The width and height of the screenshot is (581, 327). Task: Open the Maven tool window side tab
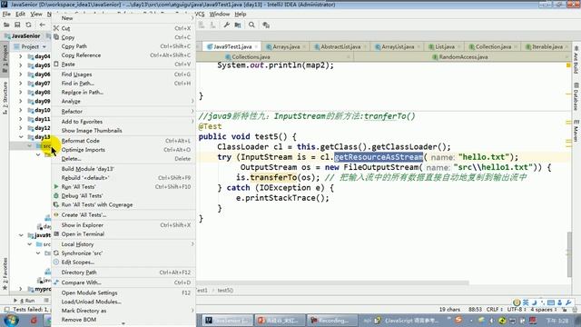[576, 131]
